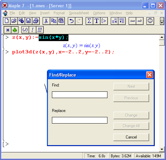Close the Find/Replace dialog with red X
Viewport: 166px width, 160px height.
149,75
